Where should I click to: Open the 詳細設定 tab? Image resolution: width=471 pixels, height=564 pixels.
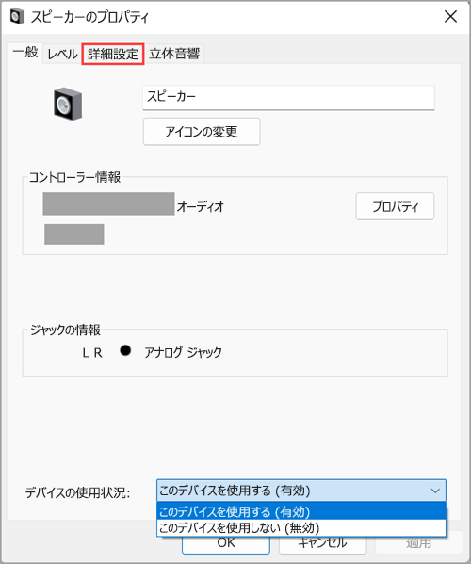(113, 54)
